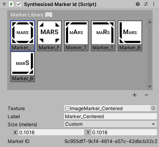Collapse the Synthesized Marker Id component foldout
Viewport: 159px width, 147px height.
[x=4, y=4]
